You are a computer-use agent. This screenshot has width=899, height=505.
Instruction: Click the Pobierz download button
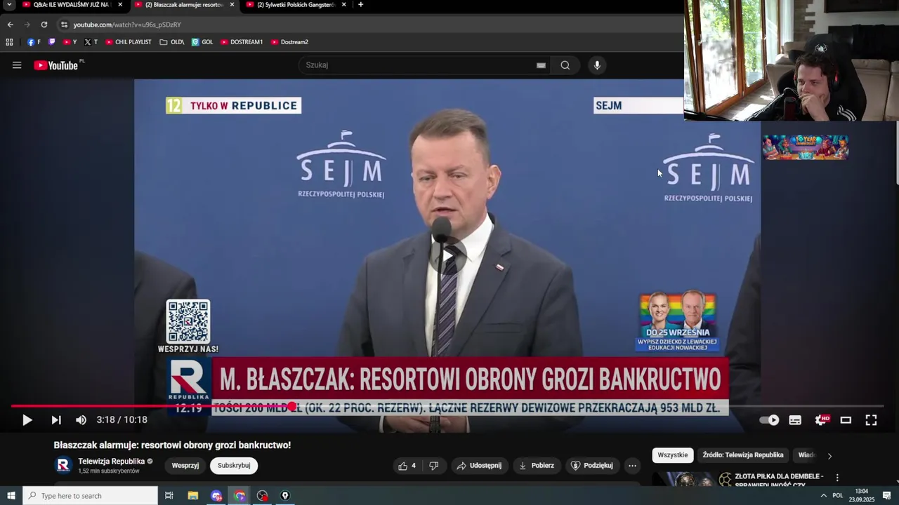pyautogui.click(x=537, y=466)
